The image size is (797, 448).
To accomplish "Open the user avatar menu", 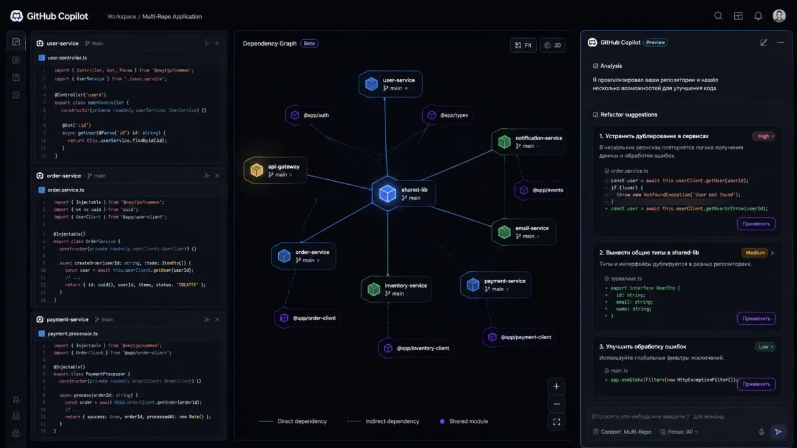I will tap(779, 16).
